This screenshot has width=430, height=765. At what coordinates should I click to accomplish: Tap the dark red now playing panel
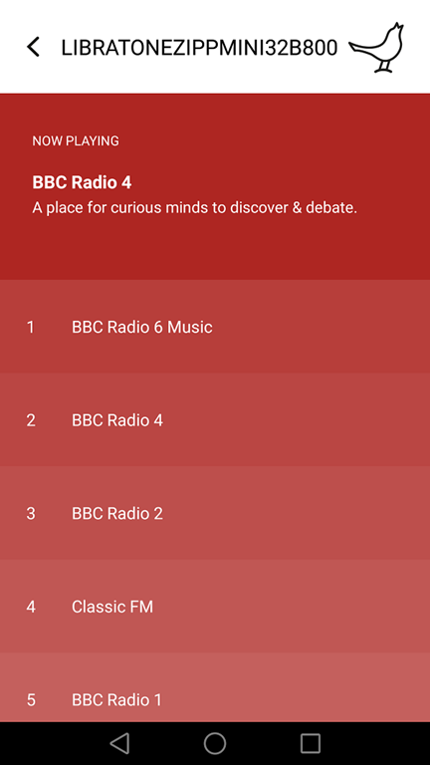(x=215, y=186)
